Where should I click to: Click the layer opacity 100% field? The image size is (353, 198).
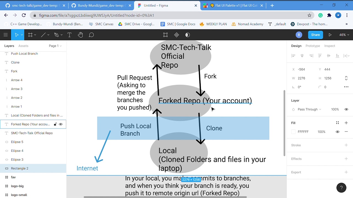[335, 109]
